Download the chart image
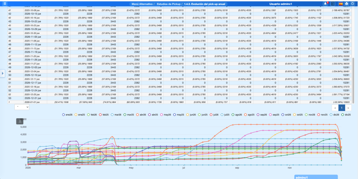Image resolution: width=358 pixels, height=179 pixels. pyautogui.click(x=20, y=121)
